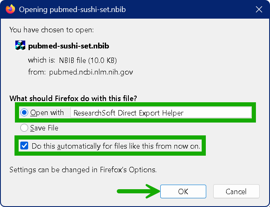Click the NBIB file type icon
This screenshot has width=270, height=207.
coord(20,46)
